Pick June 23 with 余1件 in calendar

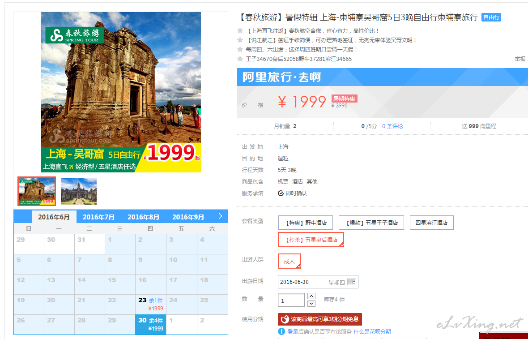(150, 304)
